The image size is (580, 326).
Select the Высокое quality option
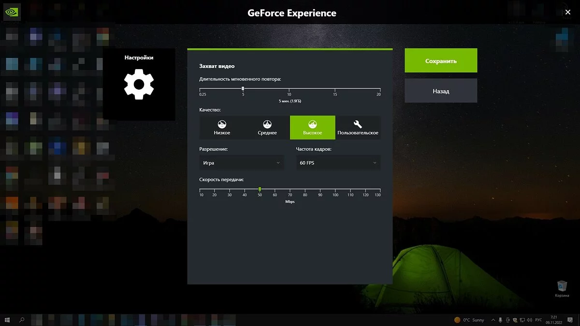coord(312,128)
